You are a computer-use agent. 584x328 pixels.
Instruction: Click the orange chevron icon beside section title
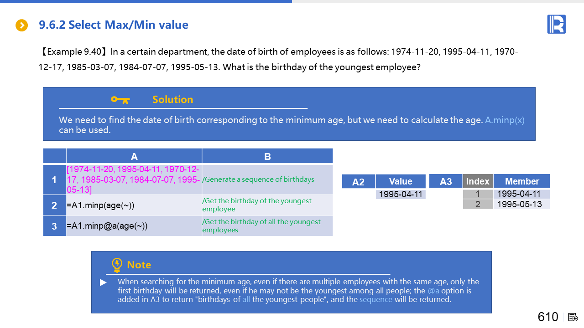[22, 26]
